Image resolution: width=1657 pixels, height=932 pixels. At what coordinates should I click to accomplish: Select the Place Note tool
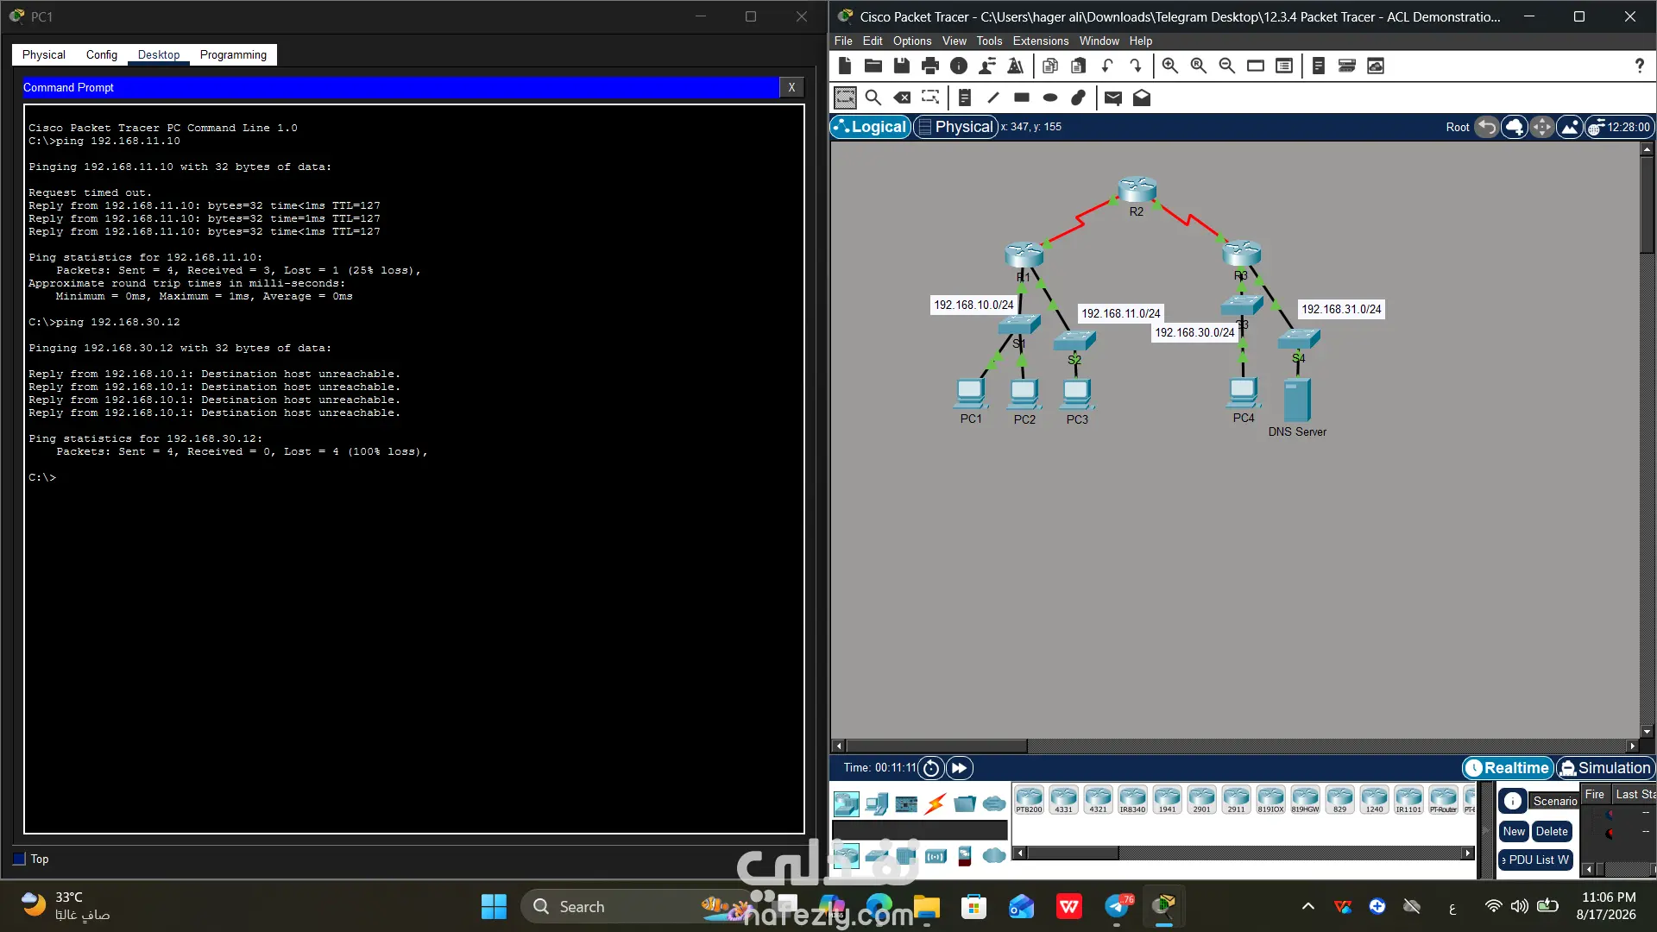tap(965, 98)
